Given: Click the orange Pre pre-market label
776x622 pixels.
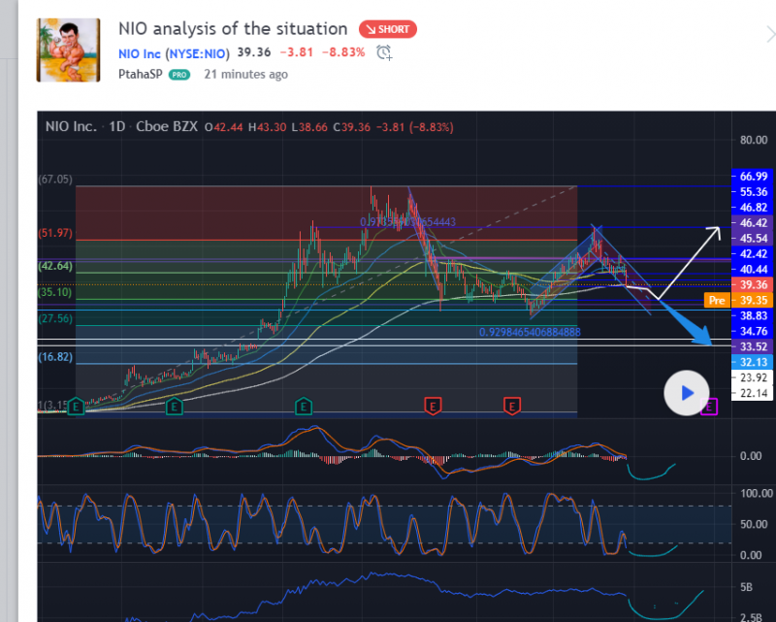Looking at the screenshot, I should [716, 301].
